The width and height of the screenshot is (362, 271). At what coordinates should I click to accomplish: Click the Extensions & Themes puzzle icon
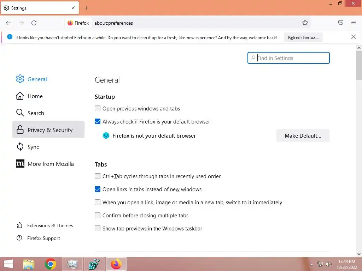[20, 225]
